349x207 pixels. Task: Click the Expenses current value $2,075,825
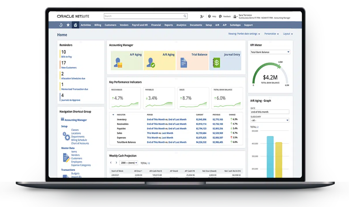pyautogui.click(x=201, y=138)
